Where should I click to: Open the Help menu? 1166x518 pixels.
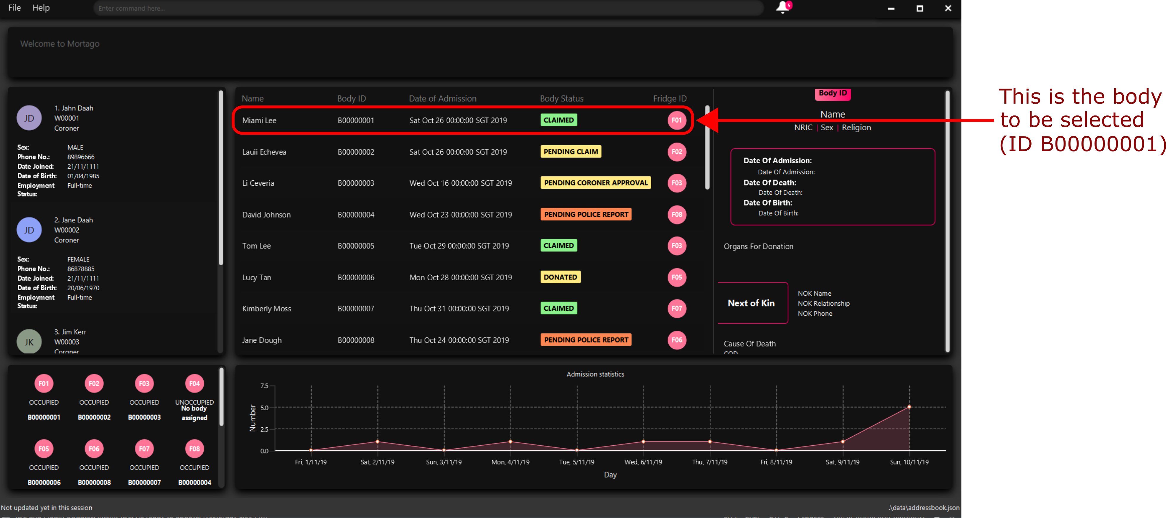pyautogui.click(x=41, y=8)
